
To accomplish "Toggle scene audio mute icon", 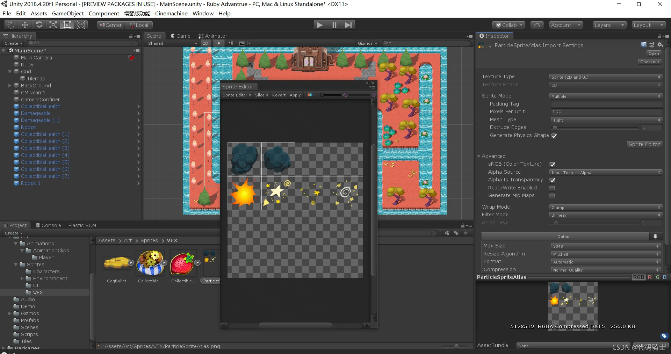I will [x=230, y=43].
